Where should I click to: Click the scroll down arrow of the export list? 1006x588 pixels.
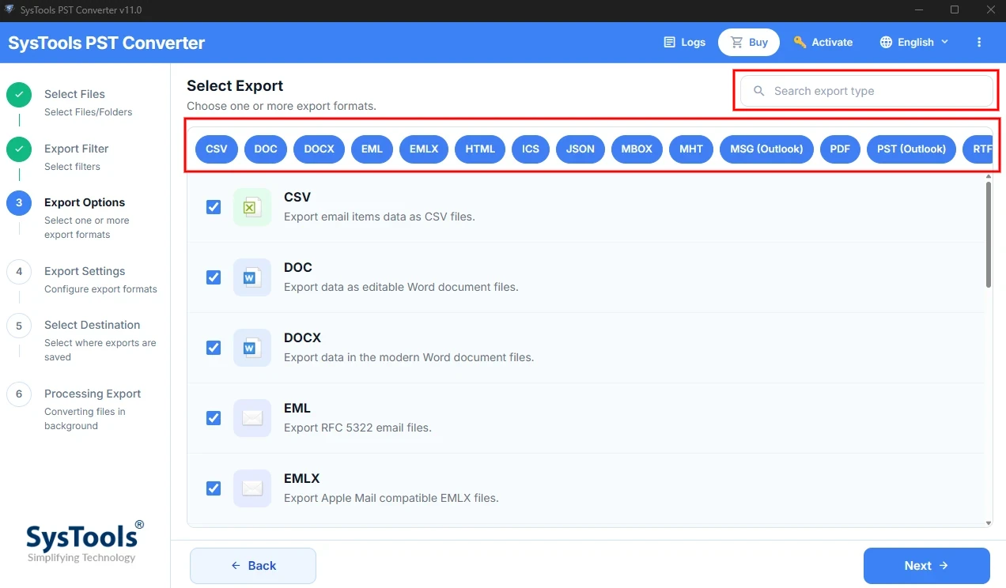click(x=989, y=522)
